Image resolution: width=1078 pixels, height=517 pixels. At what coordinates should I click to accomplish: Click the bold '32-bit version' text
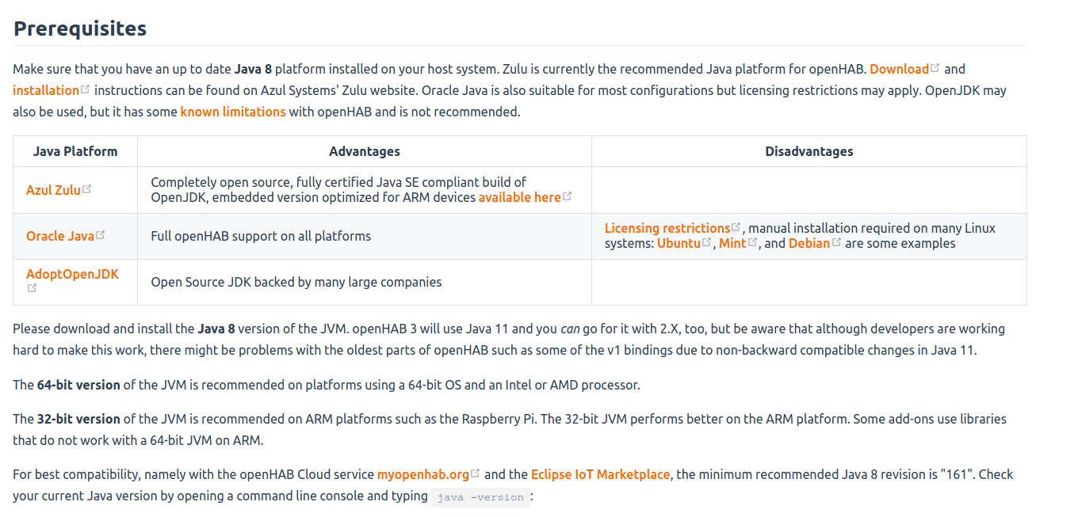point(78,419)
